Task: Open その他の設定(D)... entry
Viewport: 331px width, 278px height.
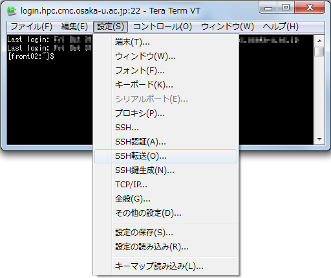Action: tap(165, 213)
